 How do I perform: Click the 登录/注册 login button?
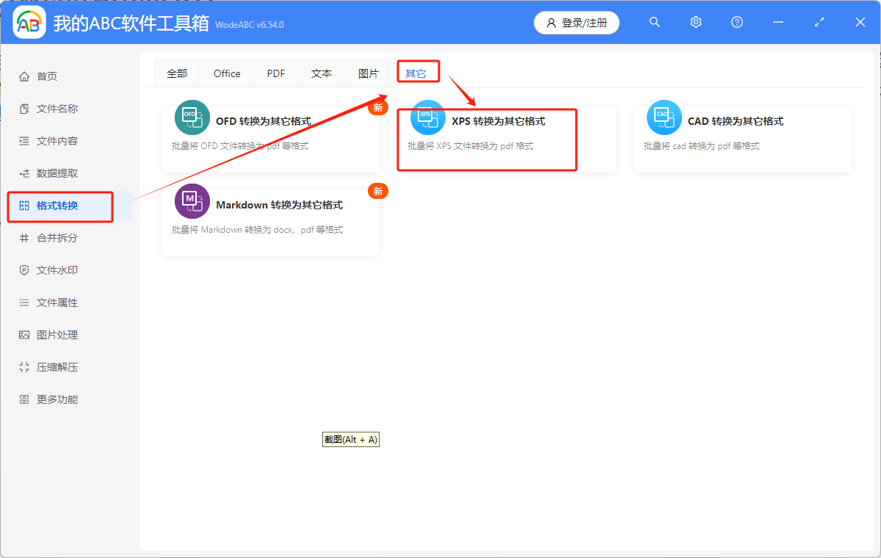[576, 23]
